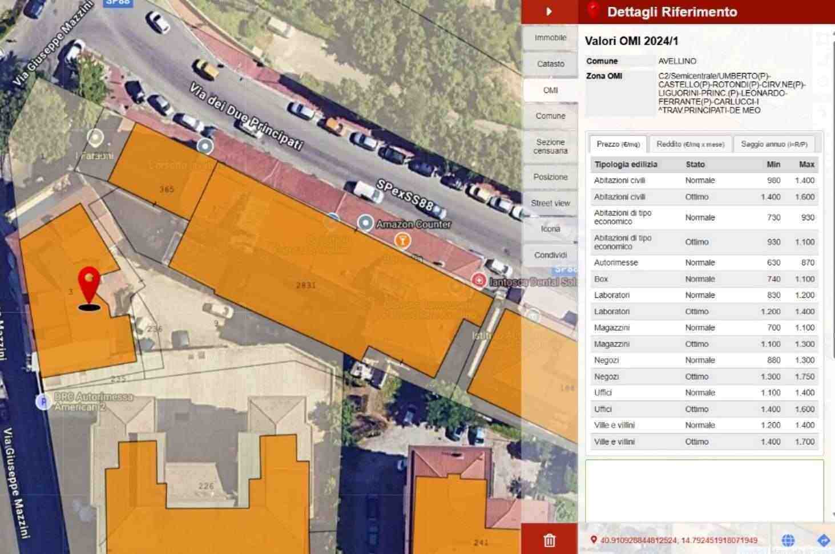The height and width of the screenshot is (554, 835).
Task: Open the blue globe icon in footer
Action: (x=788, y=540)
